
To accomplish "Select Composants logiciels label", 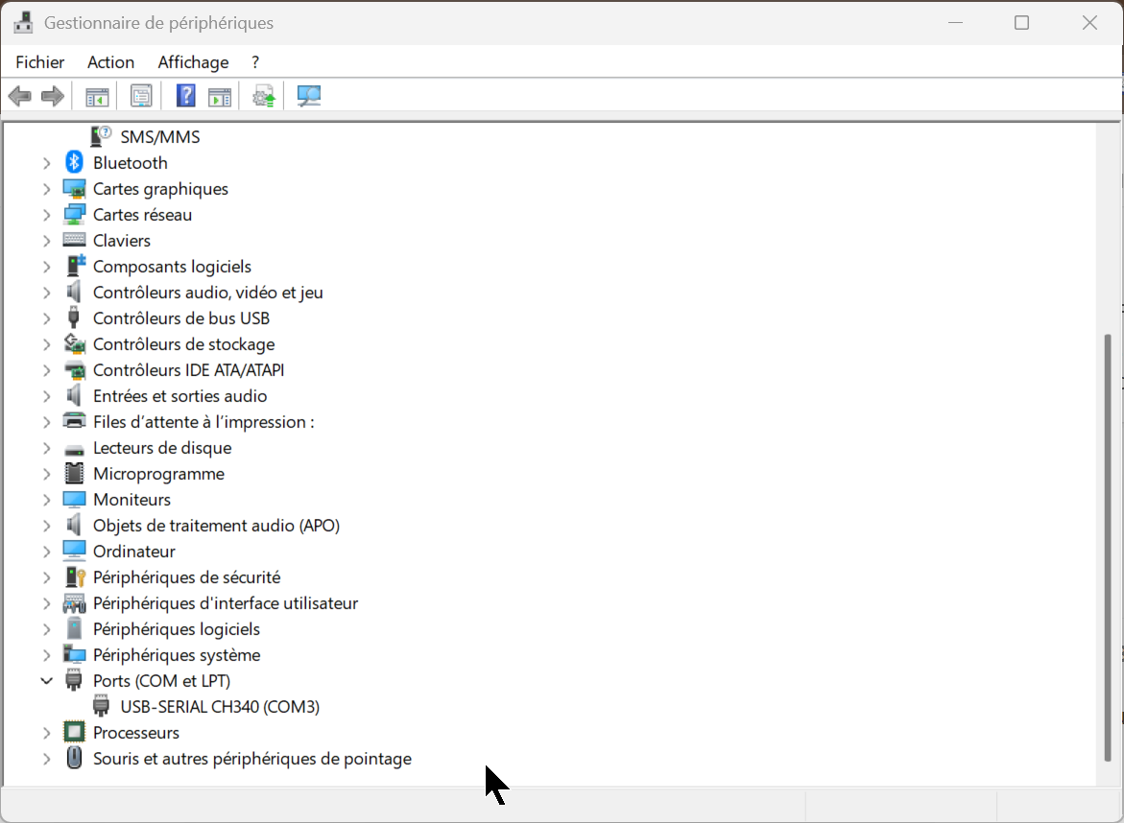I will pyautogui.click(x=172, y=267).
